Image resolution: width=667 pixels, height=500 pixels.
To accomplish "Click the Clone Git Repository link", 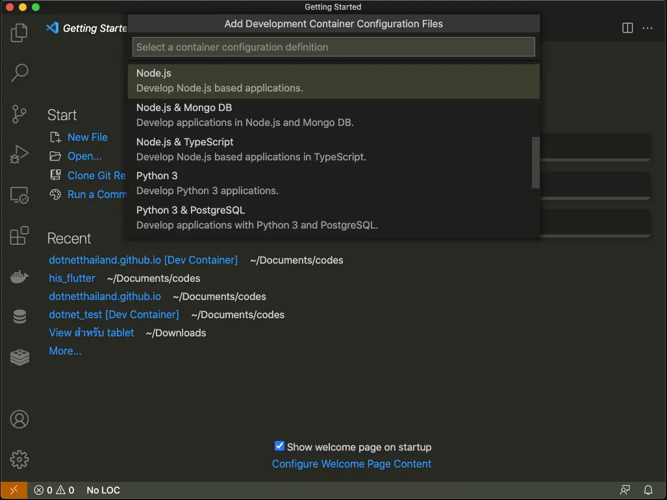I will point(97,175).
